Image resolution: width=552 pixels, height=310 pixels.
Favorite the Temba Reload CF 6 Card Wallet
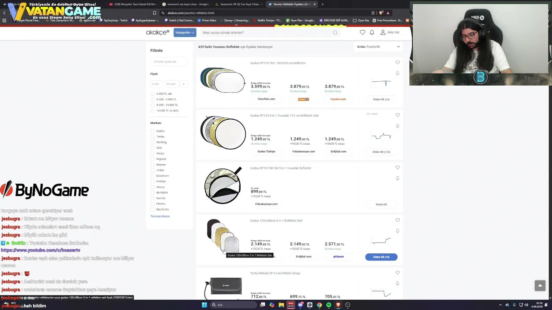398,273
